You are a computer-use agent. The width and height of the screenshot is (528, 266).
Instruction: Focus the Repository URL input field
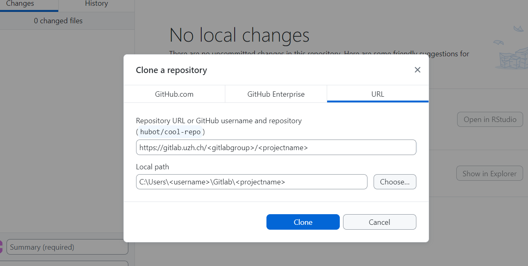point(276,147)
